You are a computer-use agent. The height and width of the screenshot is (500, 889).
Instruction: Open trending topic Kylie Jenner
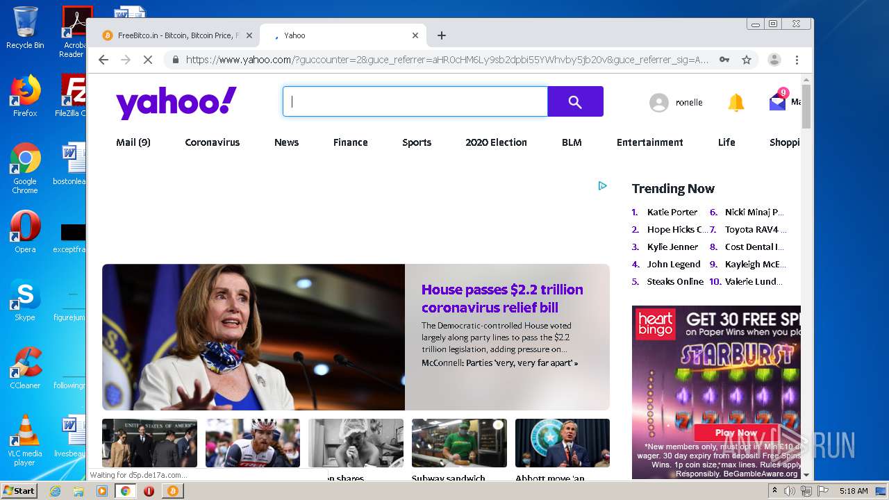[673, 247]
